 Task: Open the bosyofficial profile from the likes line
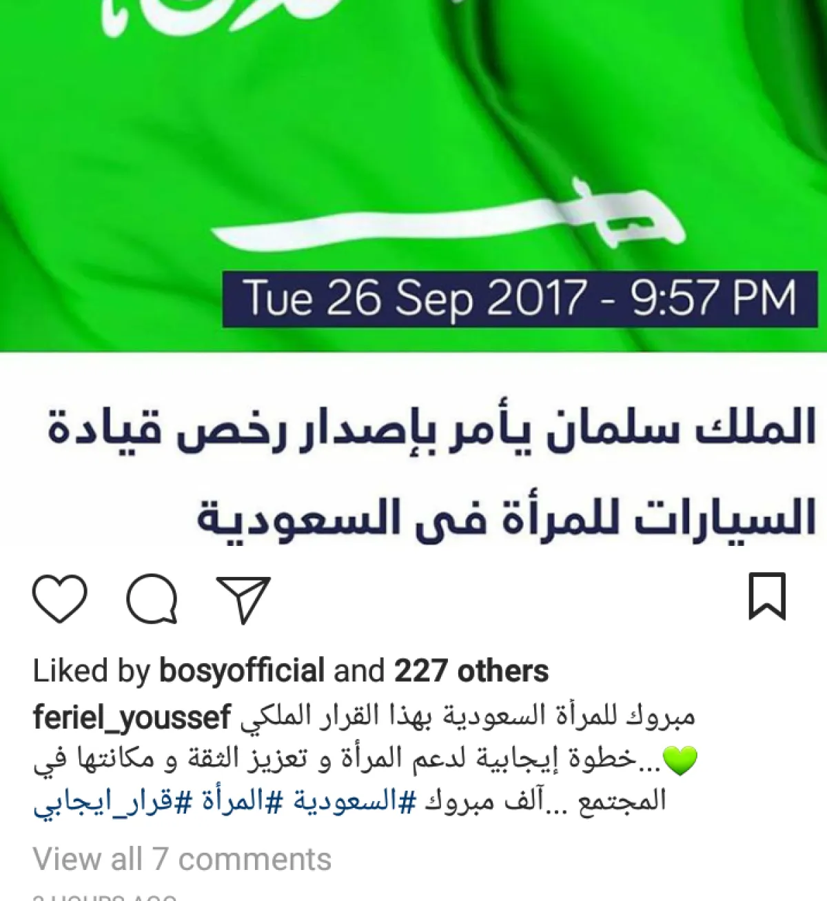click(242, 671)
